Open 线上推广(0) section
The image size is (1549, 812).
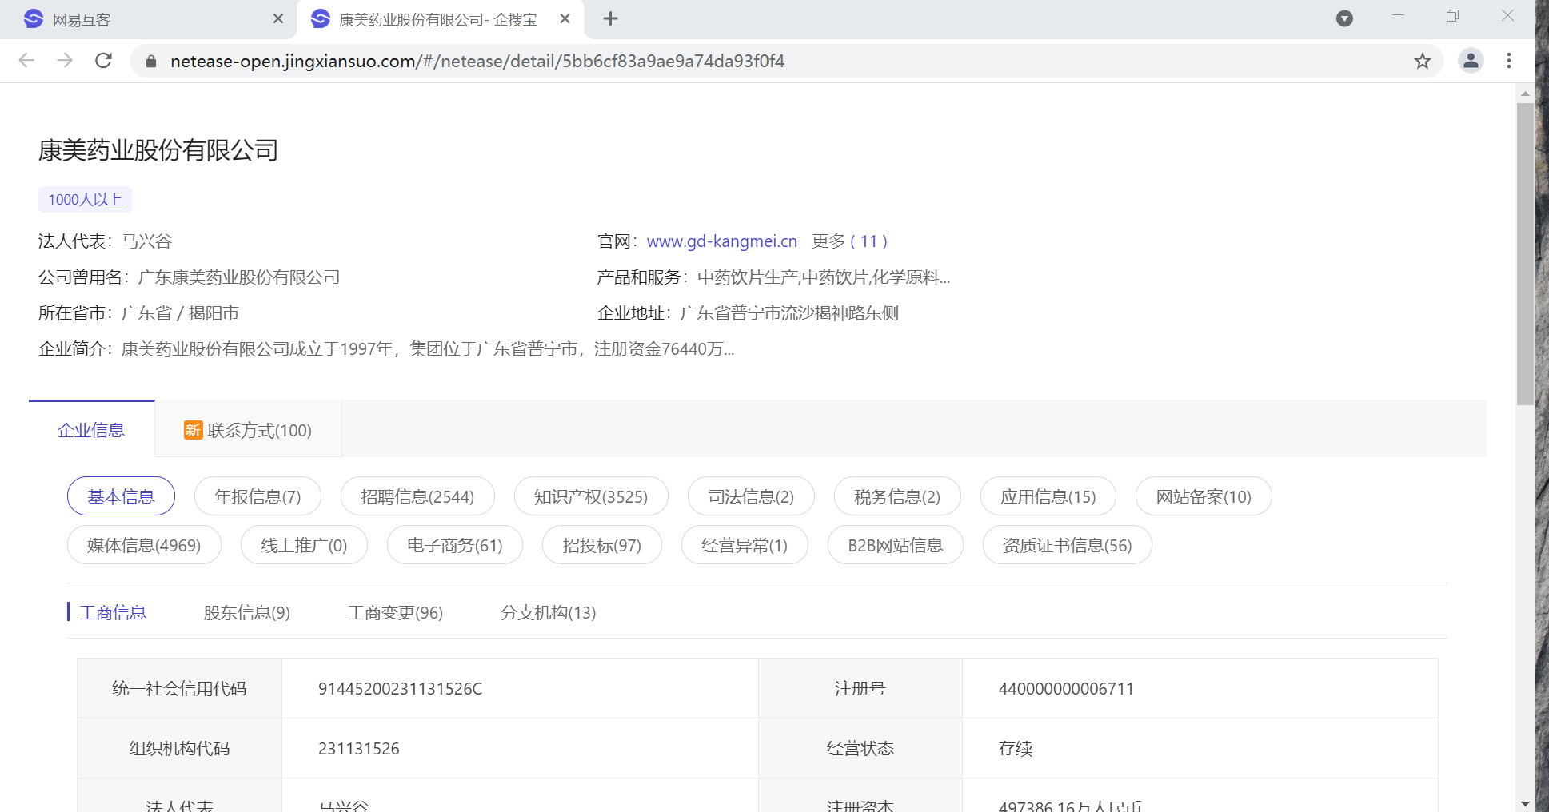(x=304, y=545)
